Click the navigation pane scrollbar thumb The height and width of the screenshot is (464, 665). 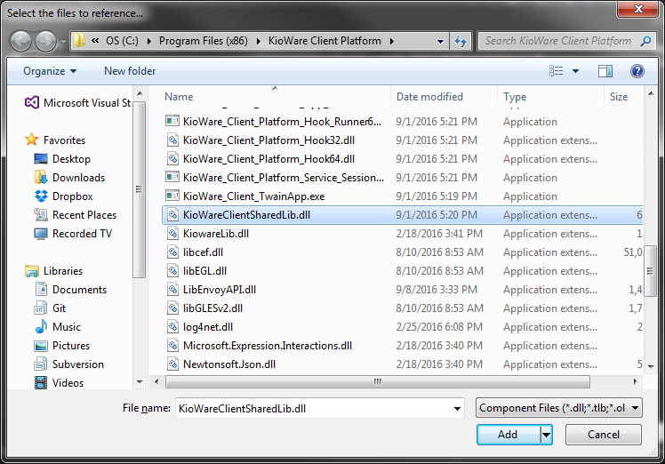pyautogui.click(x=139, y=189)
